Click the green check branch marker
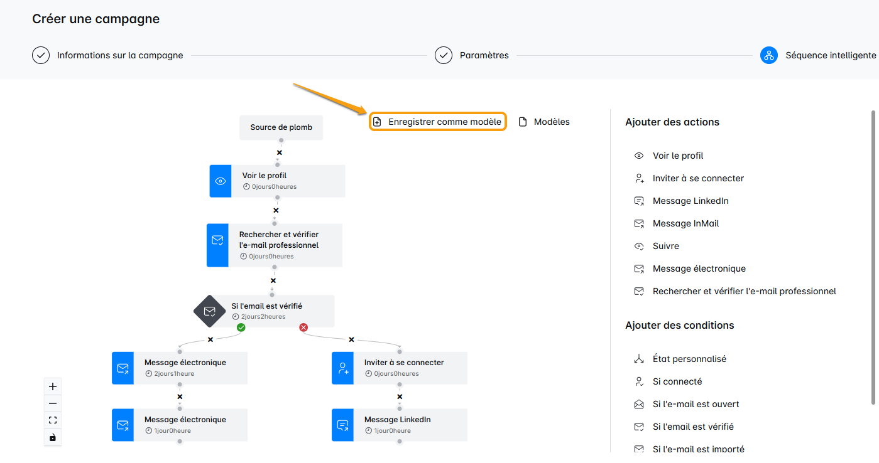Image resolution: width=879 pixels, height=463 pixels. 241,327
